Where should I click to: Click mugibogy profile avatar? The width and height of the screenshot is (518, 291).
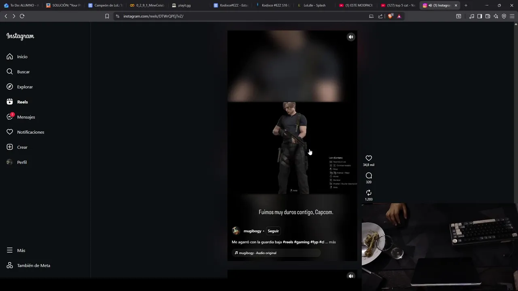pyautogui.click(x=236, y=231)
